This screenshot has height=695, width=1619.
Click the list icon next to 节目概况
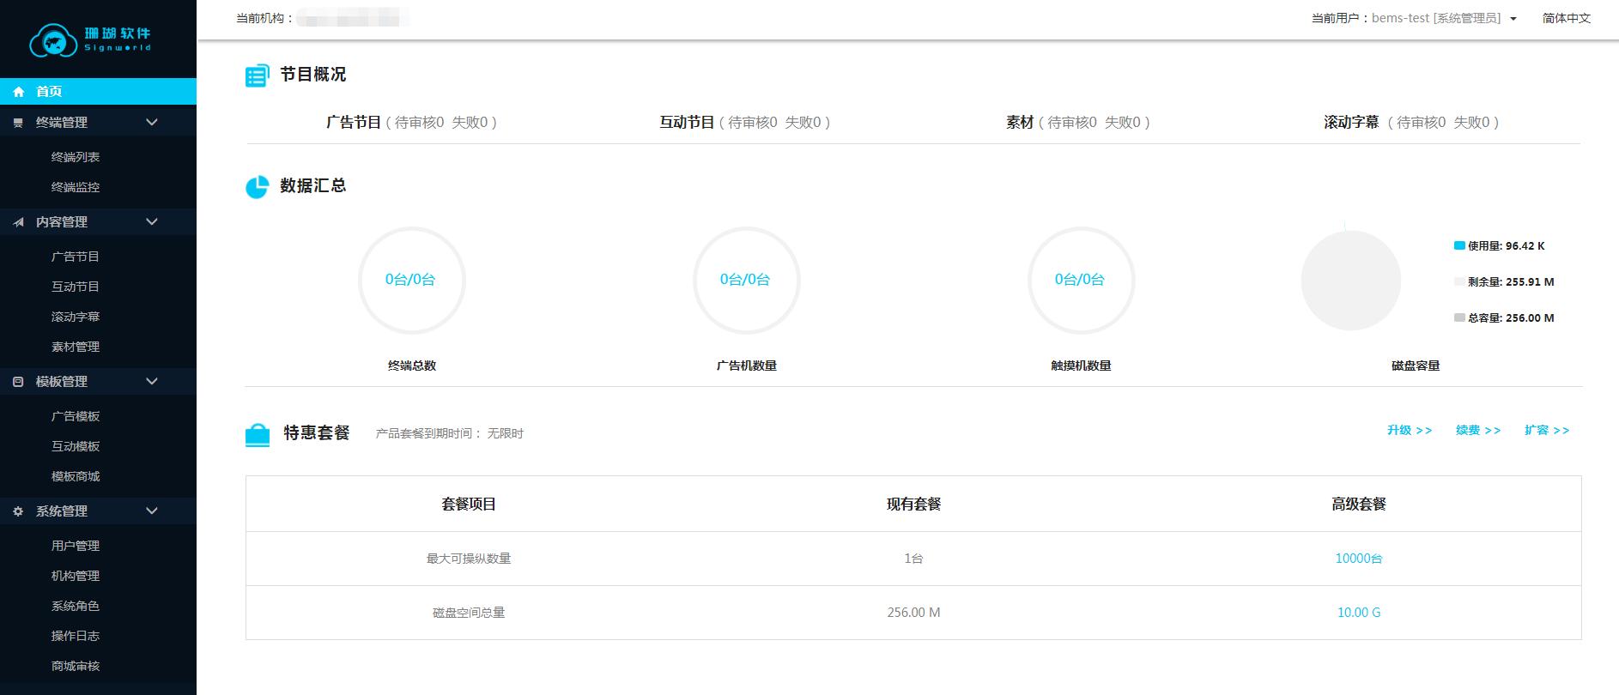pyautogui.click(x=257, y=76)
